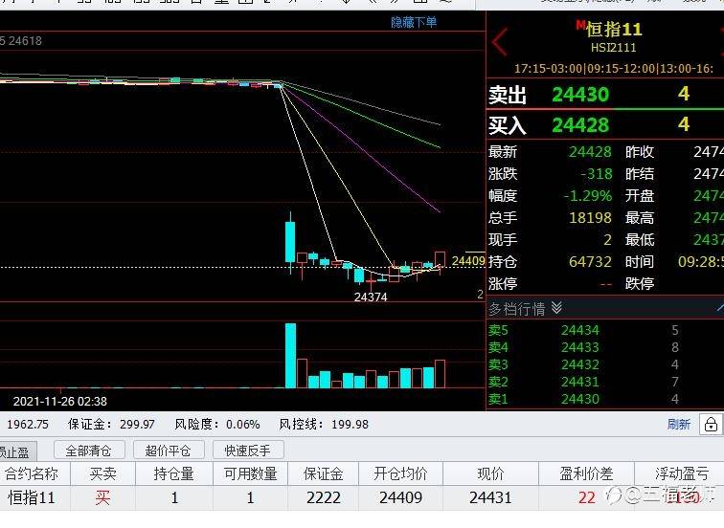This screenshot has width=724, height=528.
Task: Select 卖5 price 24434
Action: coord(580,330)
